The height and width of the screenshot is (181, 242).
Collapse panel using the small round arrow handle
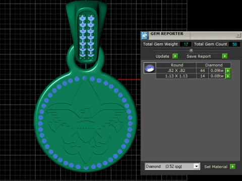coord(191,50)
